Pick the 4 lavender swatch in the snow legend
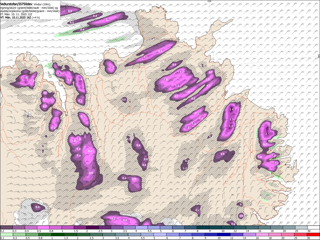This screenshot has width=320, height=240. 141,227
